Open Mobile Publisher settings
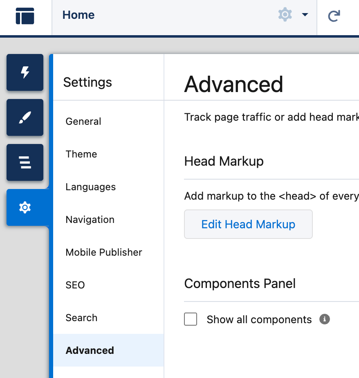The height and width of the screenshot is (378, 359). coord(103,252)
